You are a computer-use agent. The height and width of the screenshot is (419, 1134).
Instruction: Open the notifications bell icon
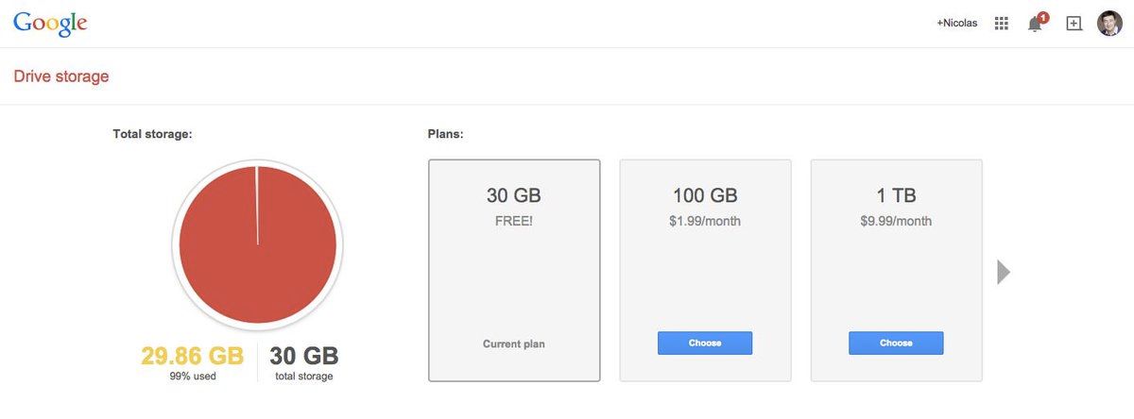click(1036, 25)
